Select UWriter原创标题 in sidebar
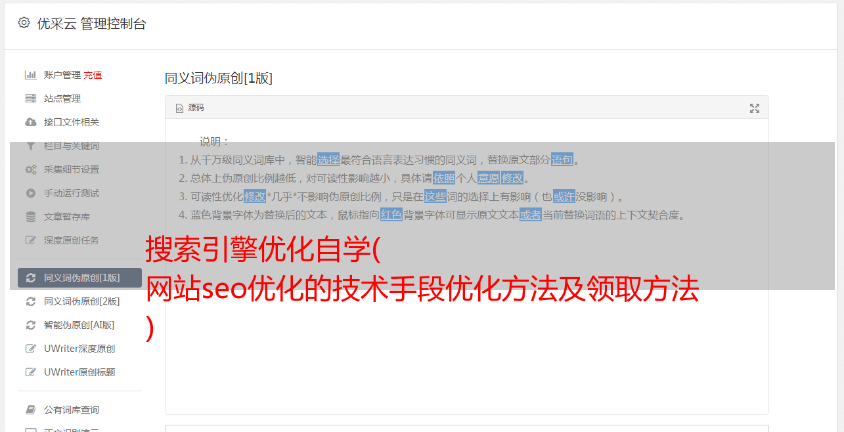 [79, 372]
